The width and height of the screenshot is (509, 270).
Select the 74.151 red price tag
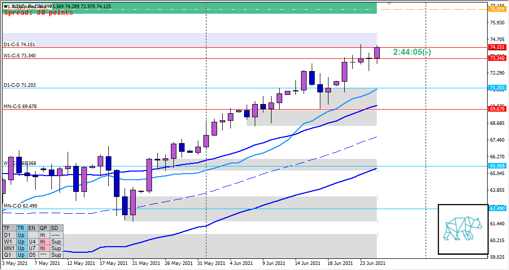[496, 47]
